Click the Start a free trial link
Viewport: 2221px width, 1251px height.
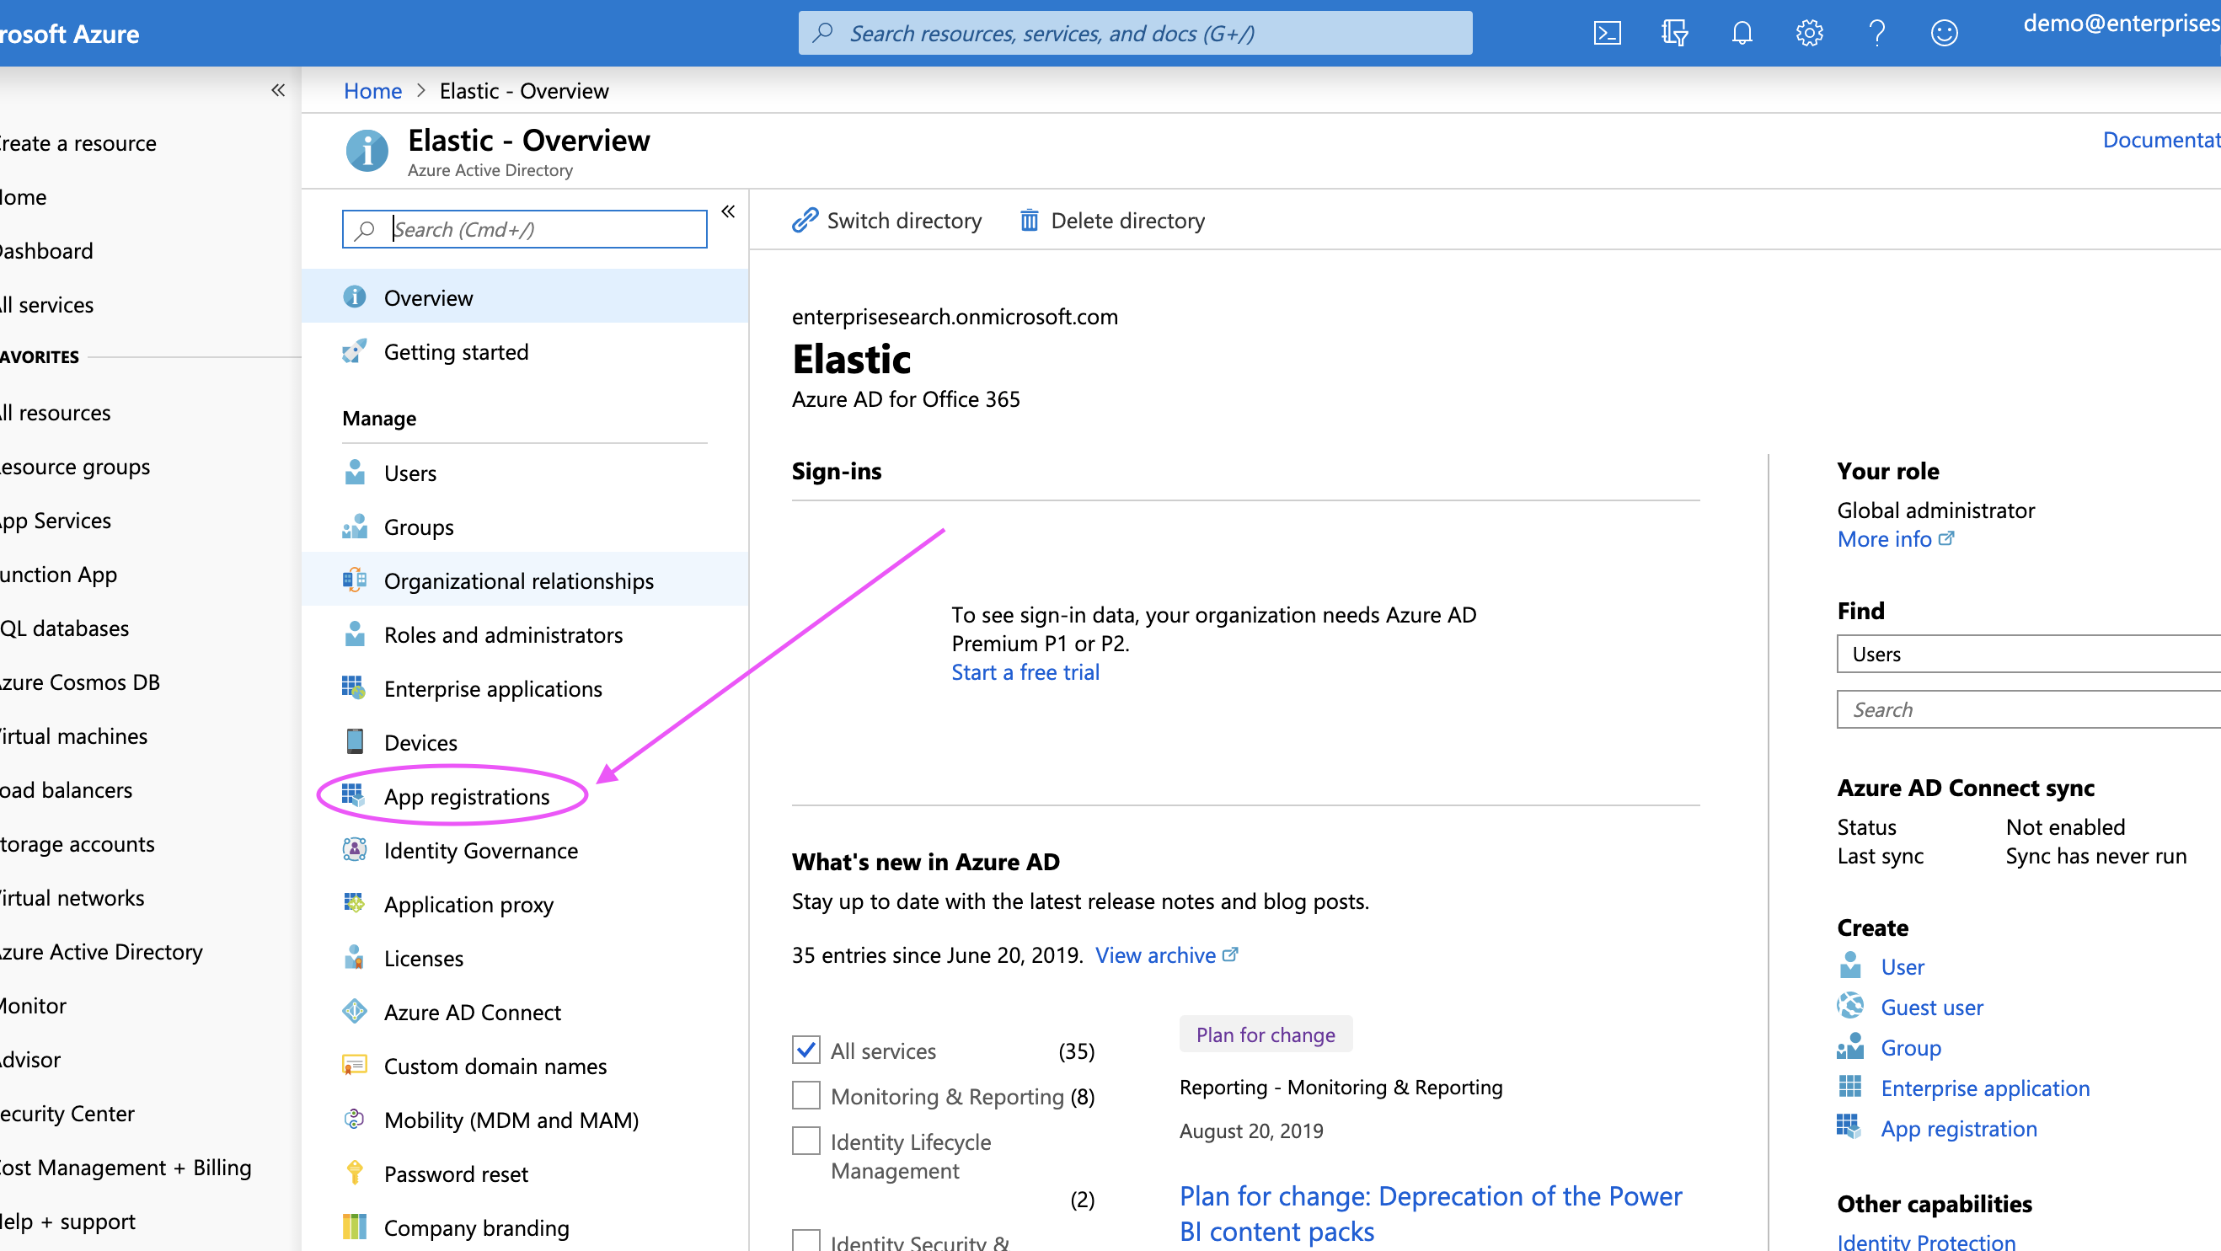1025,672
